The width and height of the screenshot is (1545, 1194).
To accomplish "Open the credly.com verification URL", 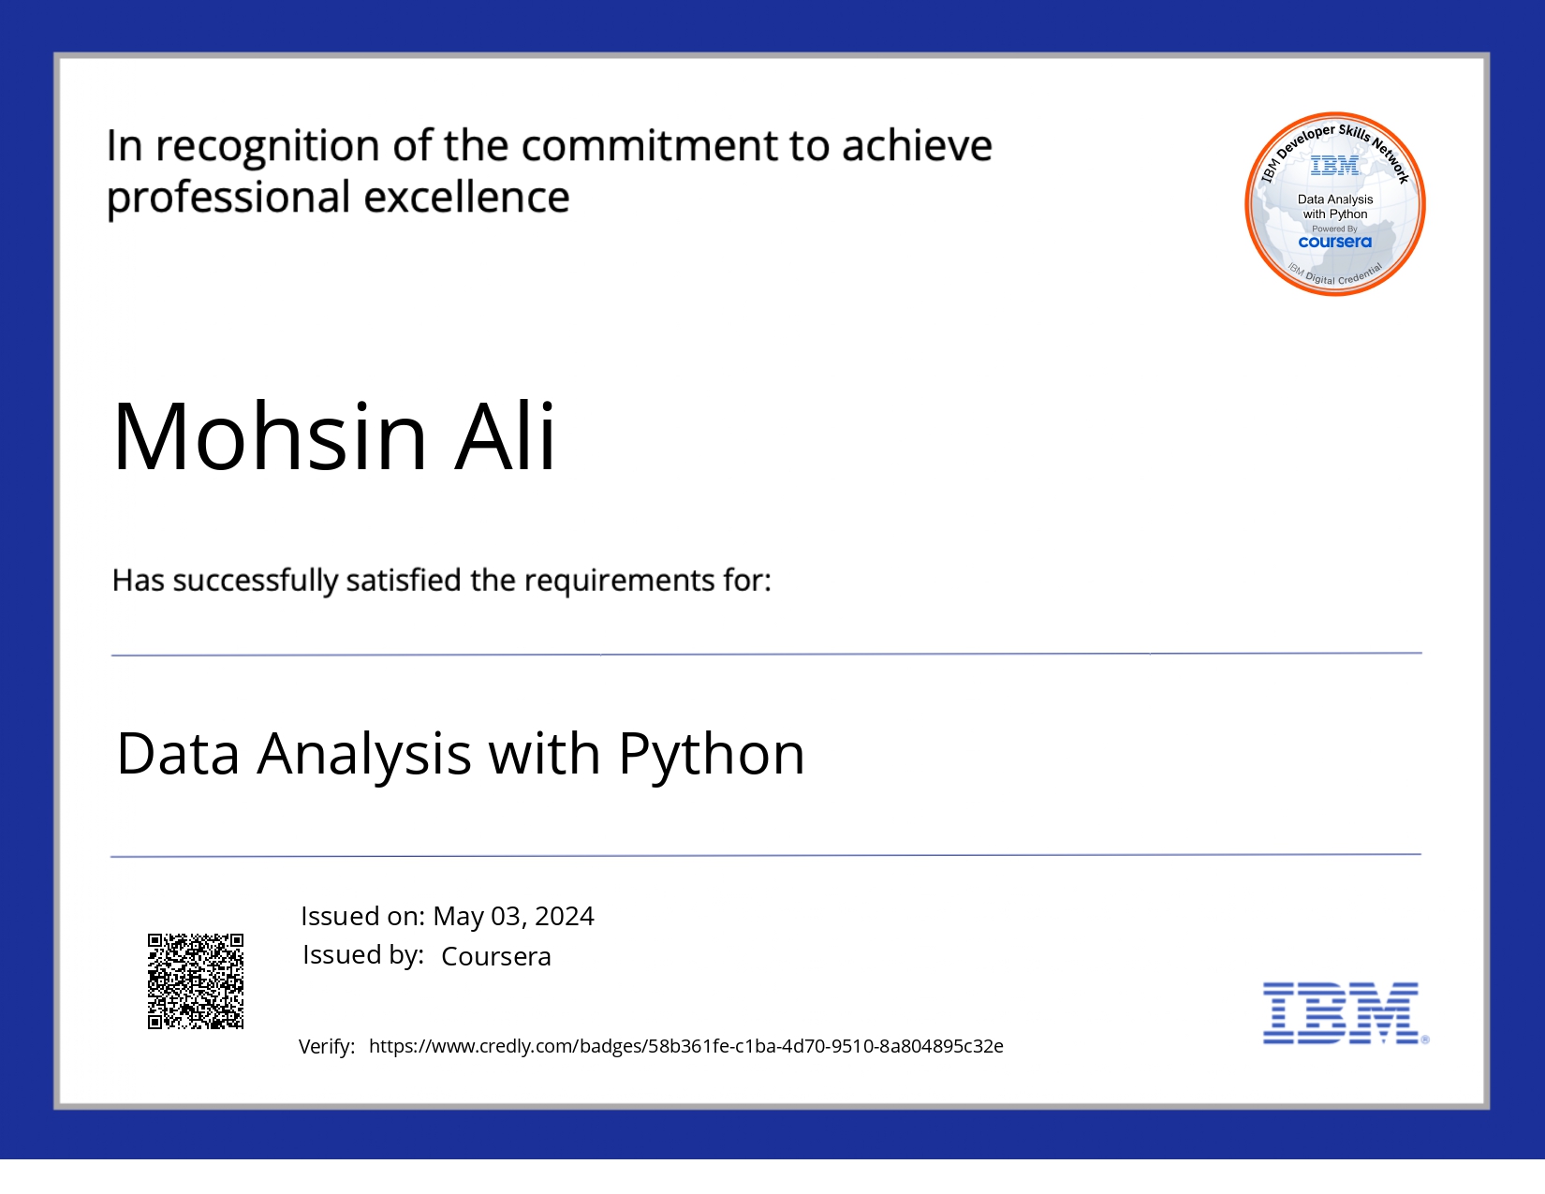I will click(x=685, y=1046).
